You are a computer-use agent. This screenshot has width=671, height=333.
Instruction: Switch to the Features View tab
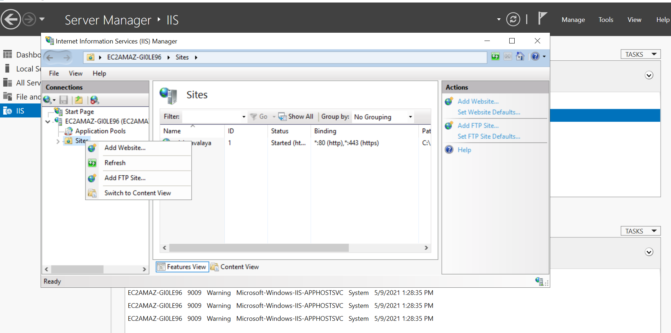(182, 267)
